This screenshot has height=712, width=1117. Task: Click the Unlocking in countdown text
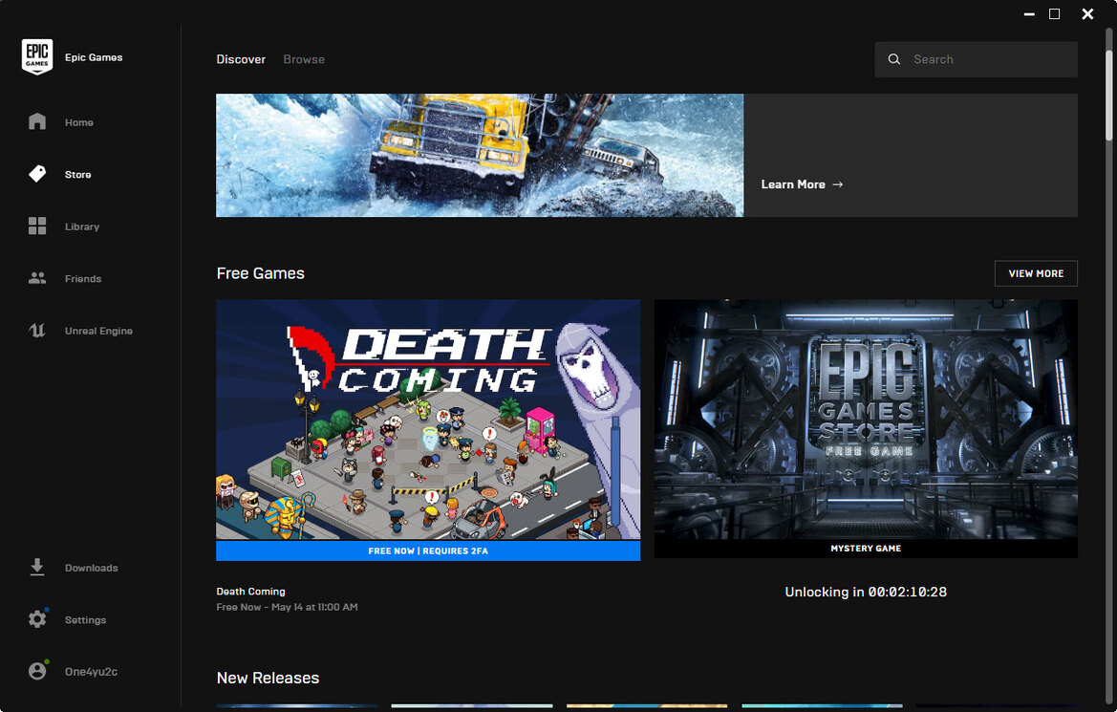(866, 592)
